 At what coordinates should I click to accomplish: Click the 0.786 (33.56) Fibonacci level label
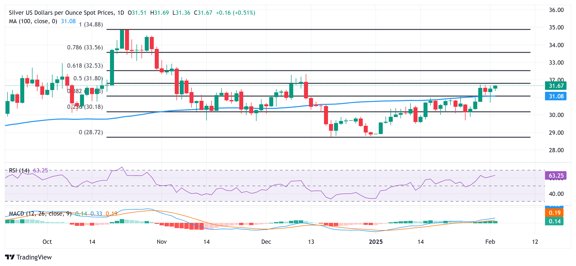coord(85,47)
